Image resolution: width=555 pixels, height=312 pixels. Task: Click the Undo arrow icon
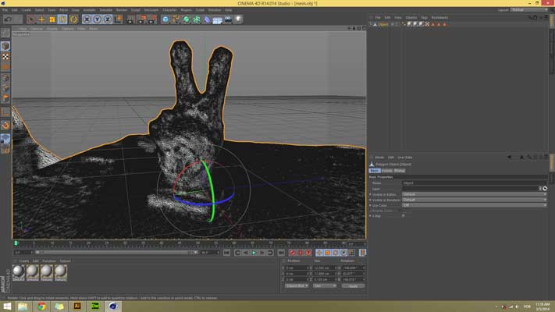point(7,19)
